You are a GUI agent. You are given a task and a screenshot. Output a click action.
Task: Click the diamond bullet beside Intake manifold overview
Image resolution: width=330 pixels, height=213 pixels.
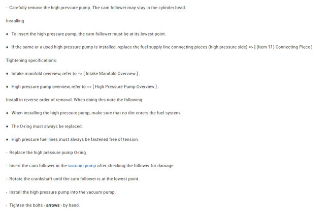click(x=7, y=74)
